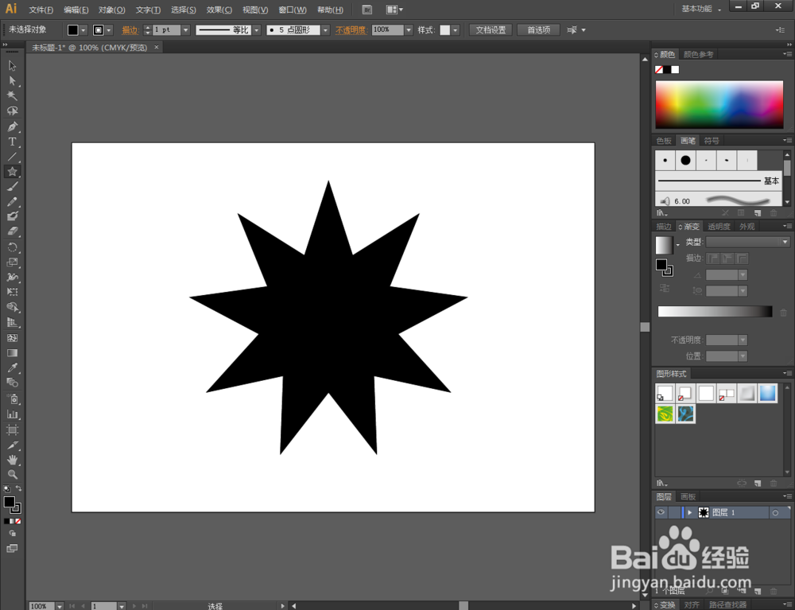Open the 效果(C) menu
This screenshot has width=795, height=610.
coord(219,10)
